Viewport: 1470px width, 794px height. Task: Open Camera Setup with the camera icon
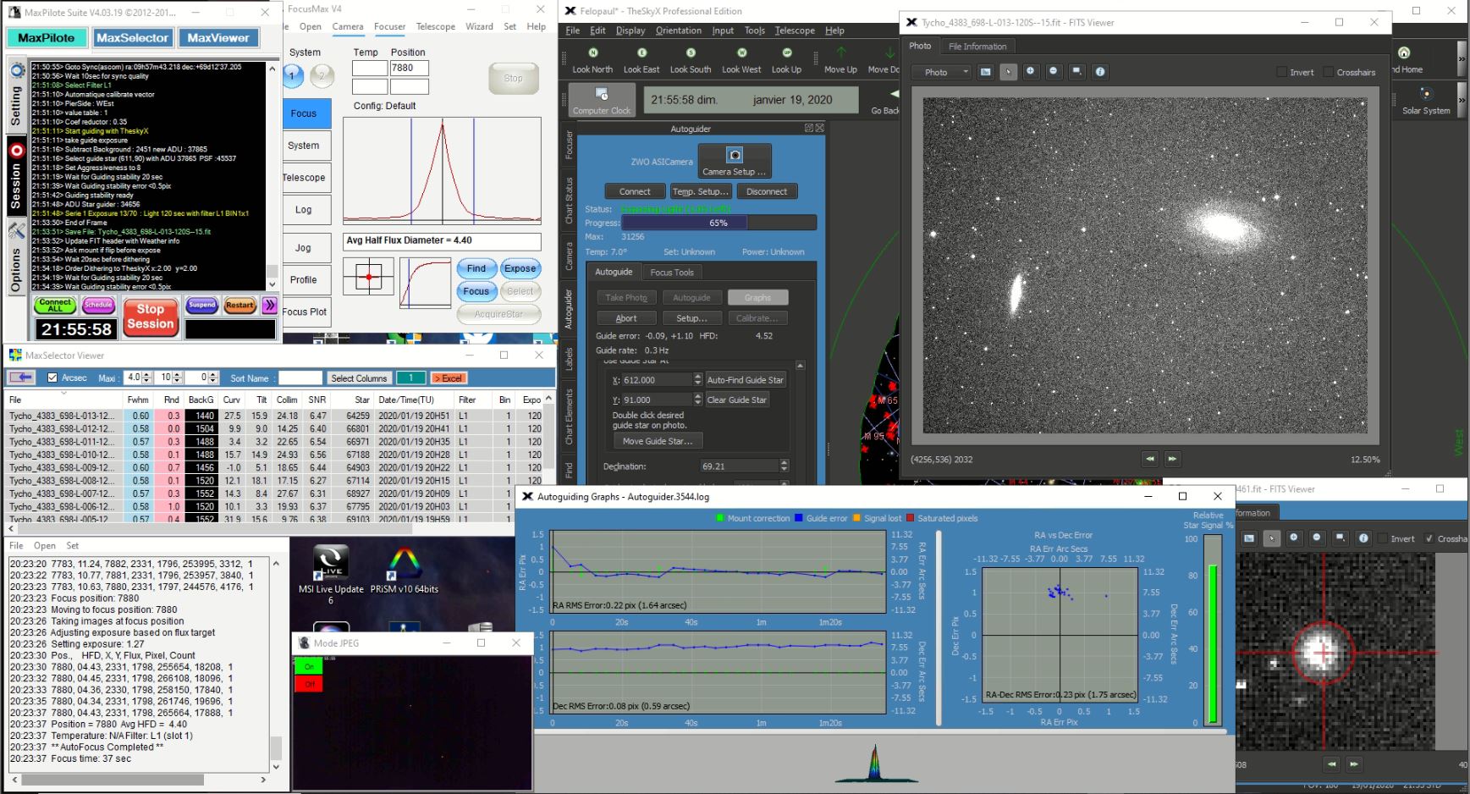(x=735, y=155)
